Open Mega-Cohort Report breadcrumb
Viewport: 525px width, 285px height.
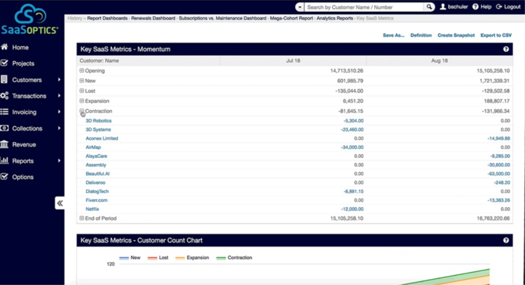[291, 18]
